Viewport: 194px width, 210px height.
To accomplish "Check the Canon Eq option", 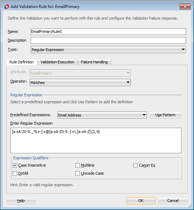I will point(135,166).
